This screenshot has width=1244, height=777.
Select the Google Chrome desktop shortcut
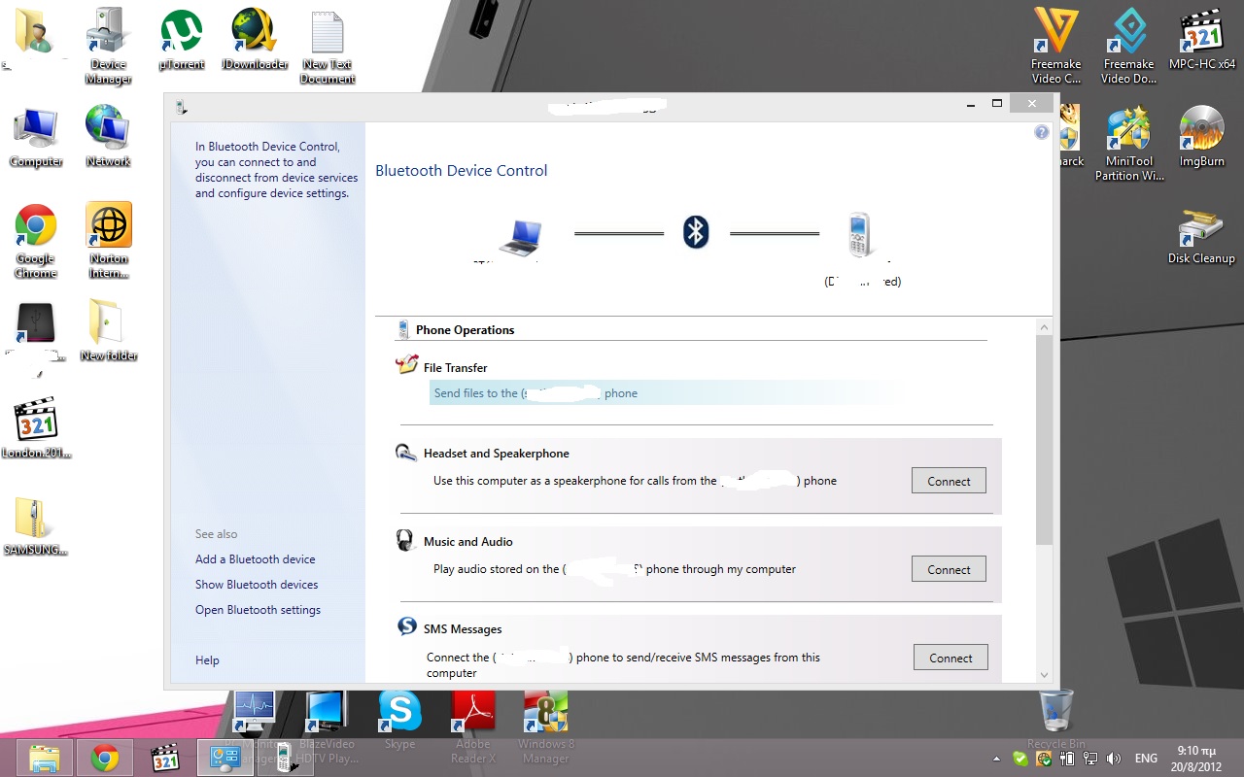[x=36, y=240]
